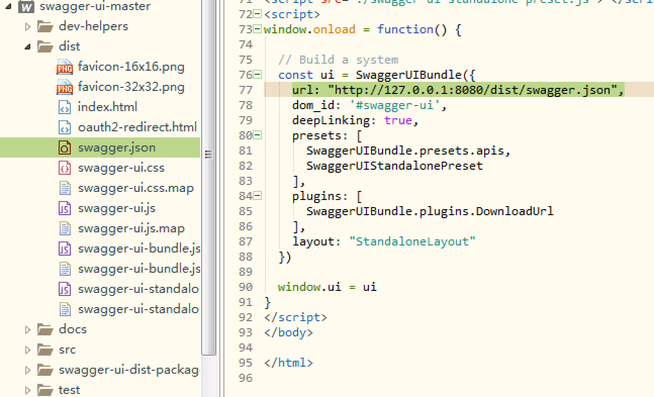Select favicon-16x16.png file name

click(131, 67)
